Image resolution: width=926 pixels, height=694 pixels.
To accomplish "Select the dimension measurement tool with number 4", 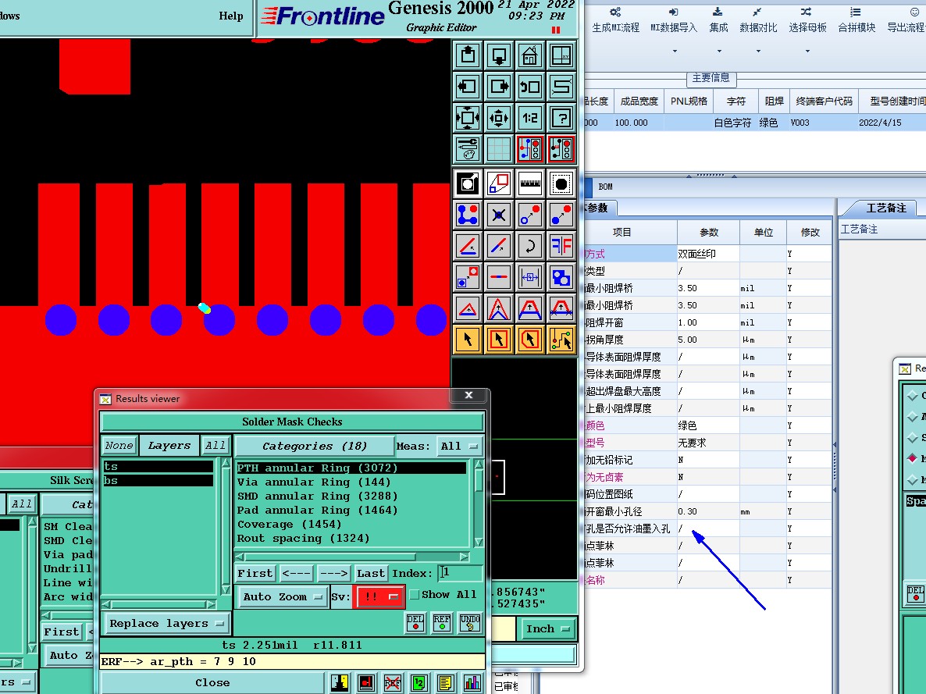I will point(529,277).
